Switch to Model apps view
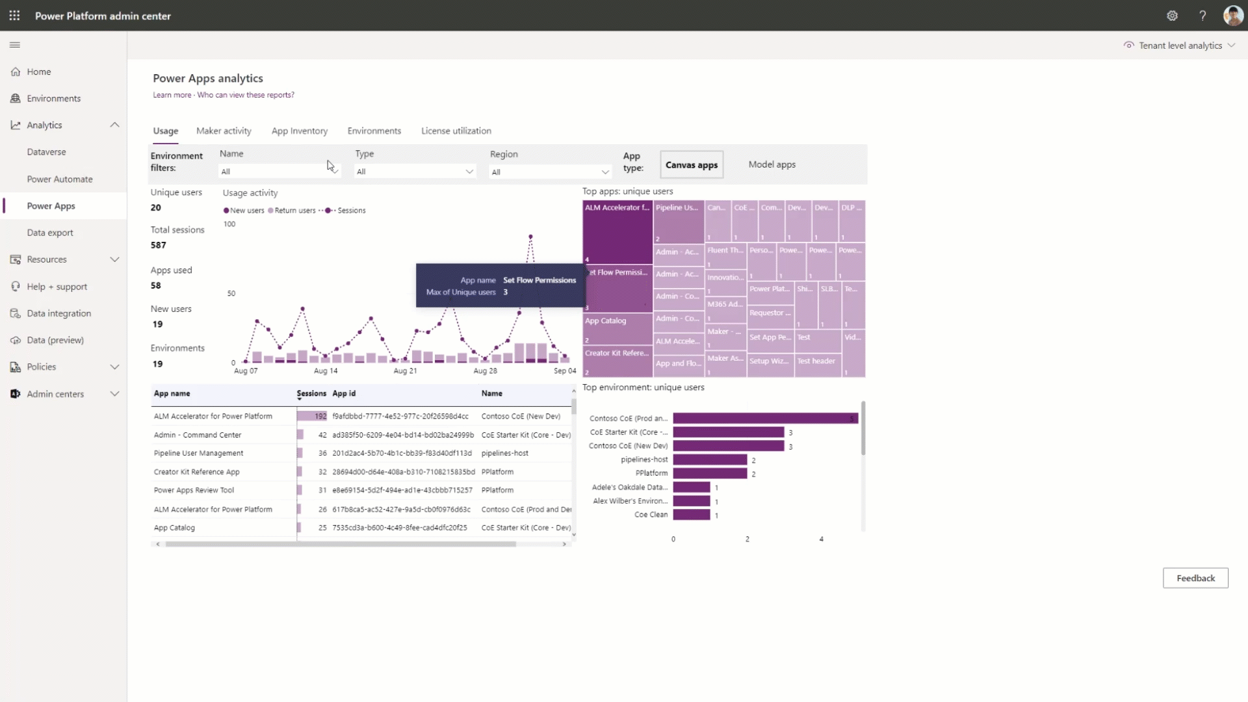Viewport: 1248px width, 702px height. click(x=772, y=164)
